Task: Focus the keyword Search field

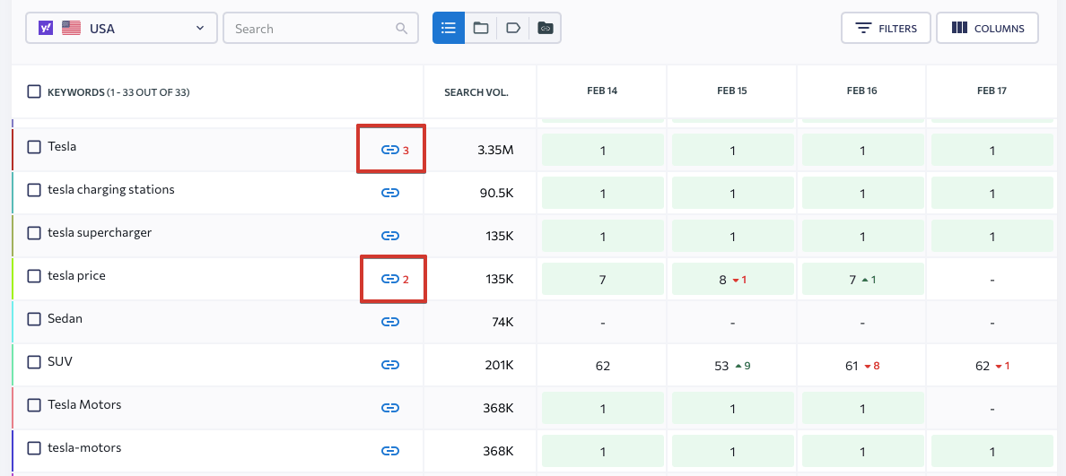Action: coord(321,28)
